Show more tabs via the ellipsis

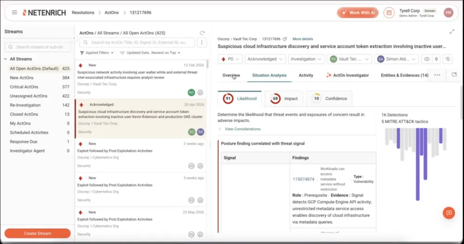pos(437,75)
